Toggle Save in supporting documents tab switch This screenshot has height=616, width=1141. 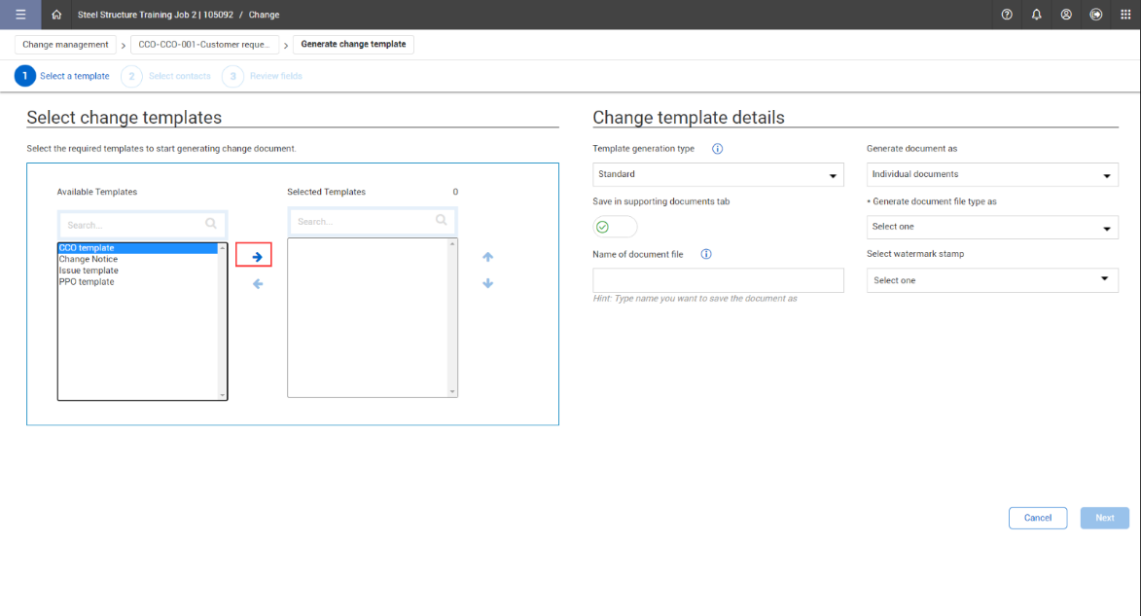(615, 227)
